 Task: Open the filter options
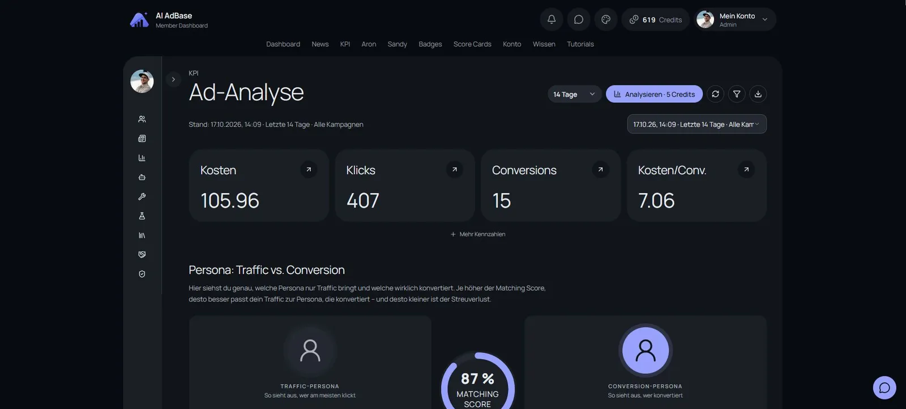coord(737,94)
